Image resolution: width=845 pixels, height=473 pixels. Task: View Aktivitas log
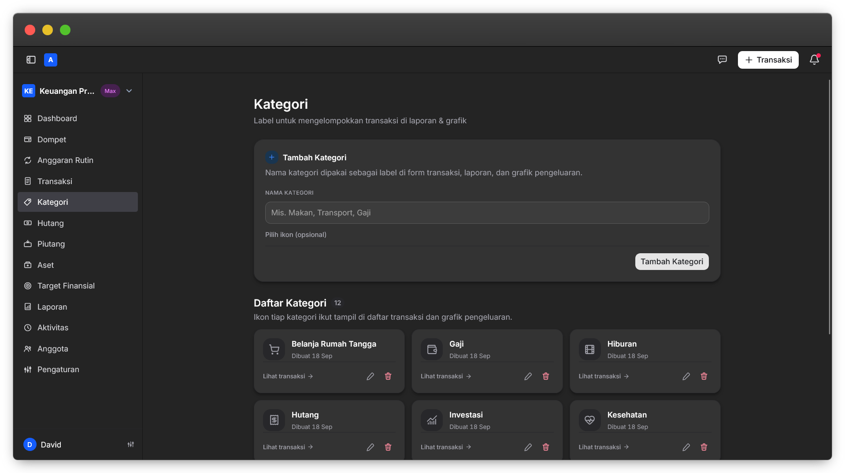[78, 328]
